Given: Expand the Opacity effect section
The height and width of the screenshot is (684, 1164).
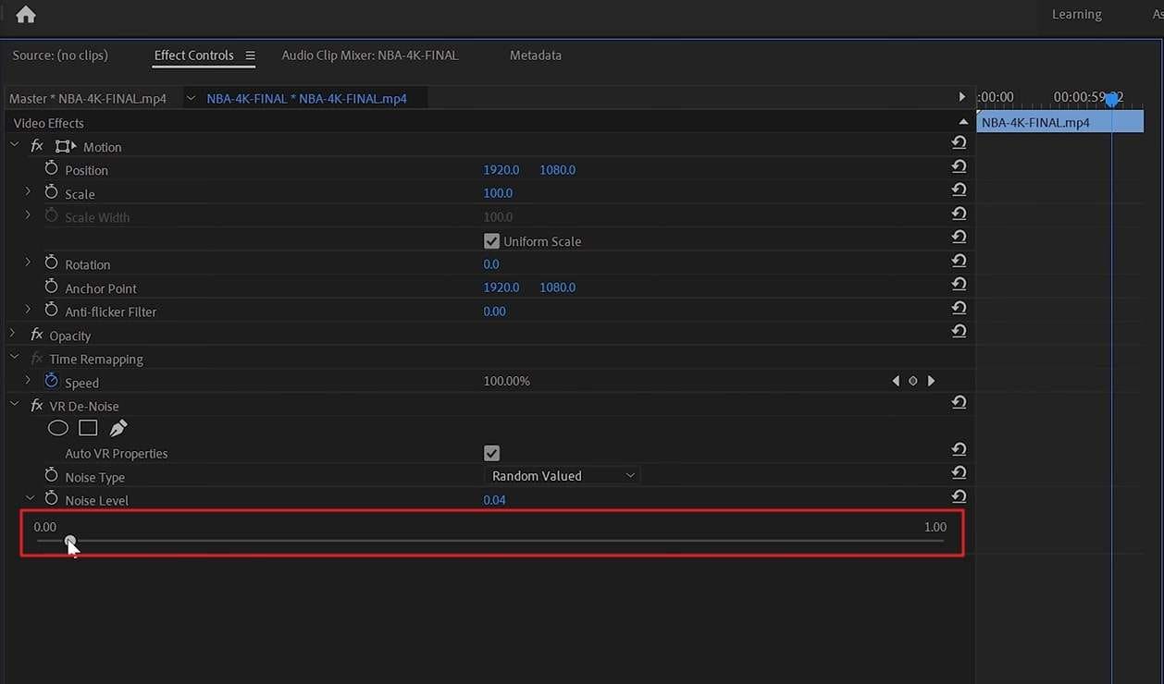Looking at the screenshot, I should click(14, 335).
